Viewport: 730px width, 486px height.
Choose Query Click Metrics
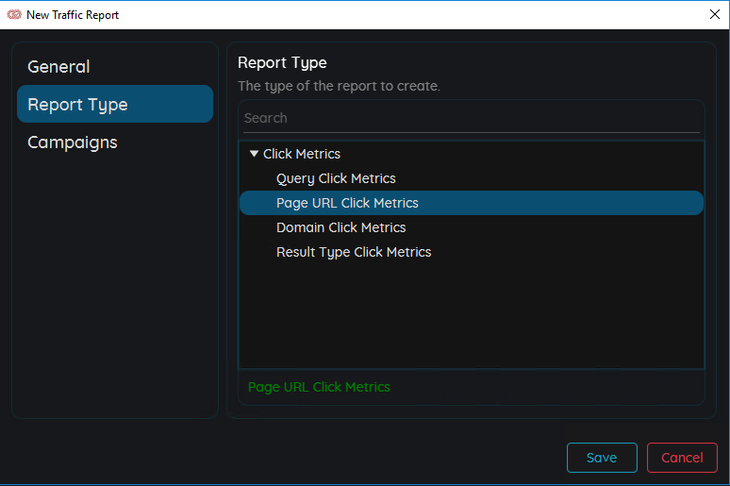(336, 178)
